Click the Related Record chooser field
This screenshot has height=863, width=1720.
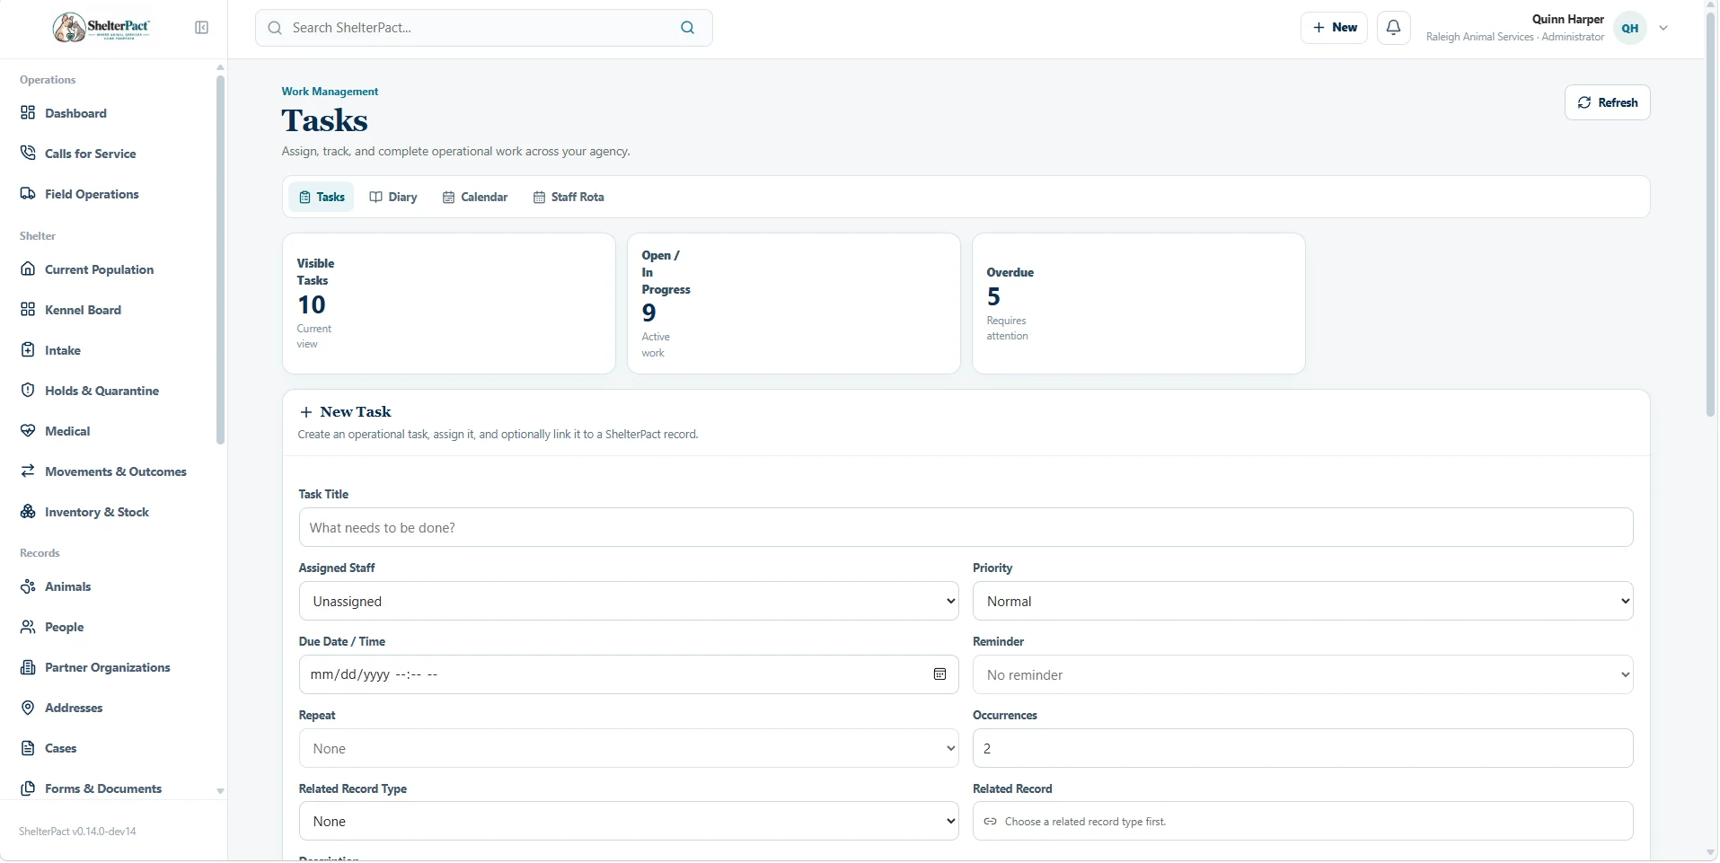click(1302, 822)
